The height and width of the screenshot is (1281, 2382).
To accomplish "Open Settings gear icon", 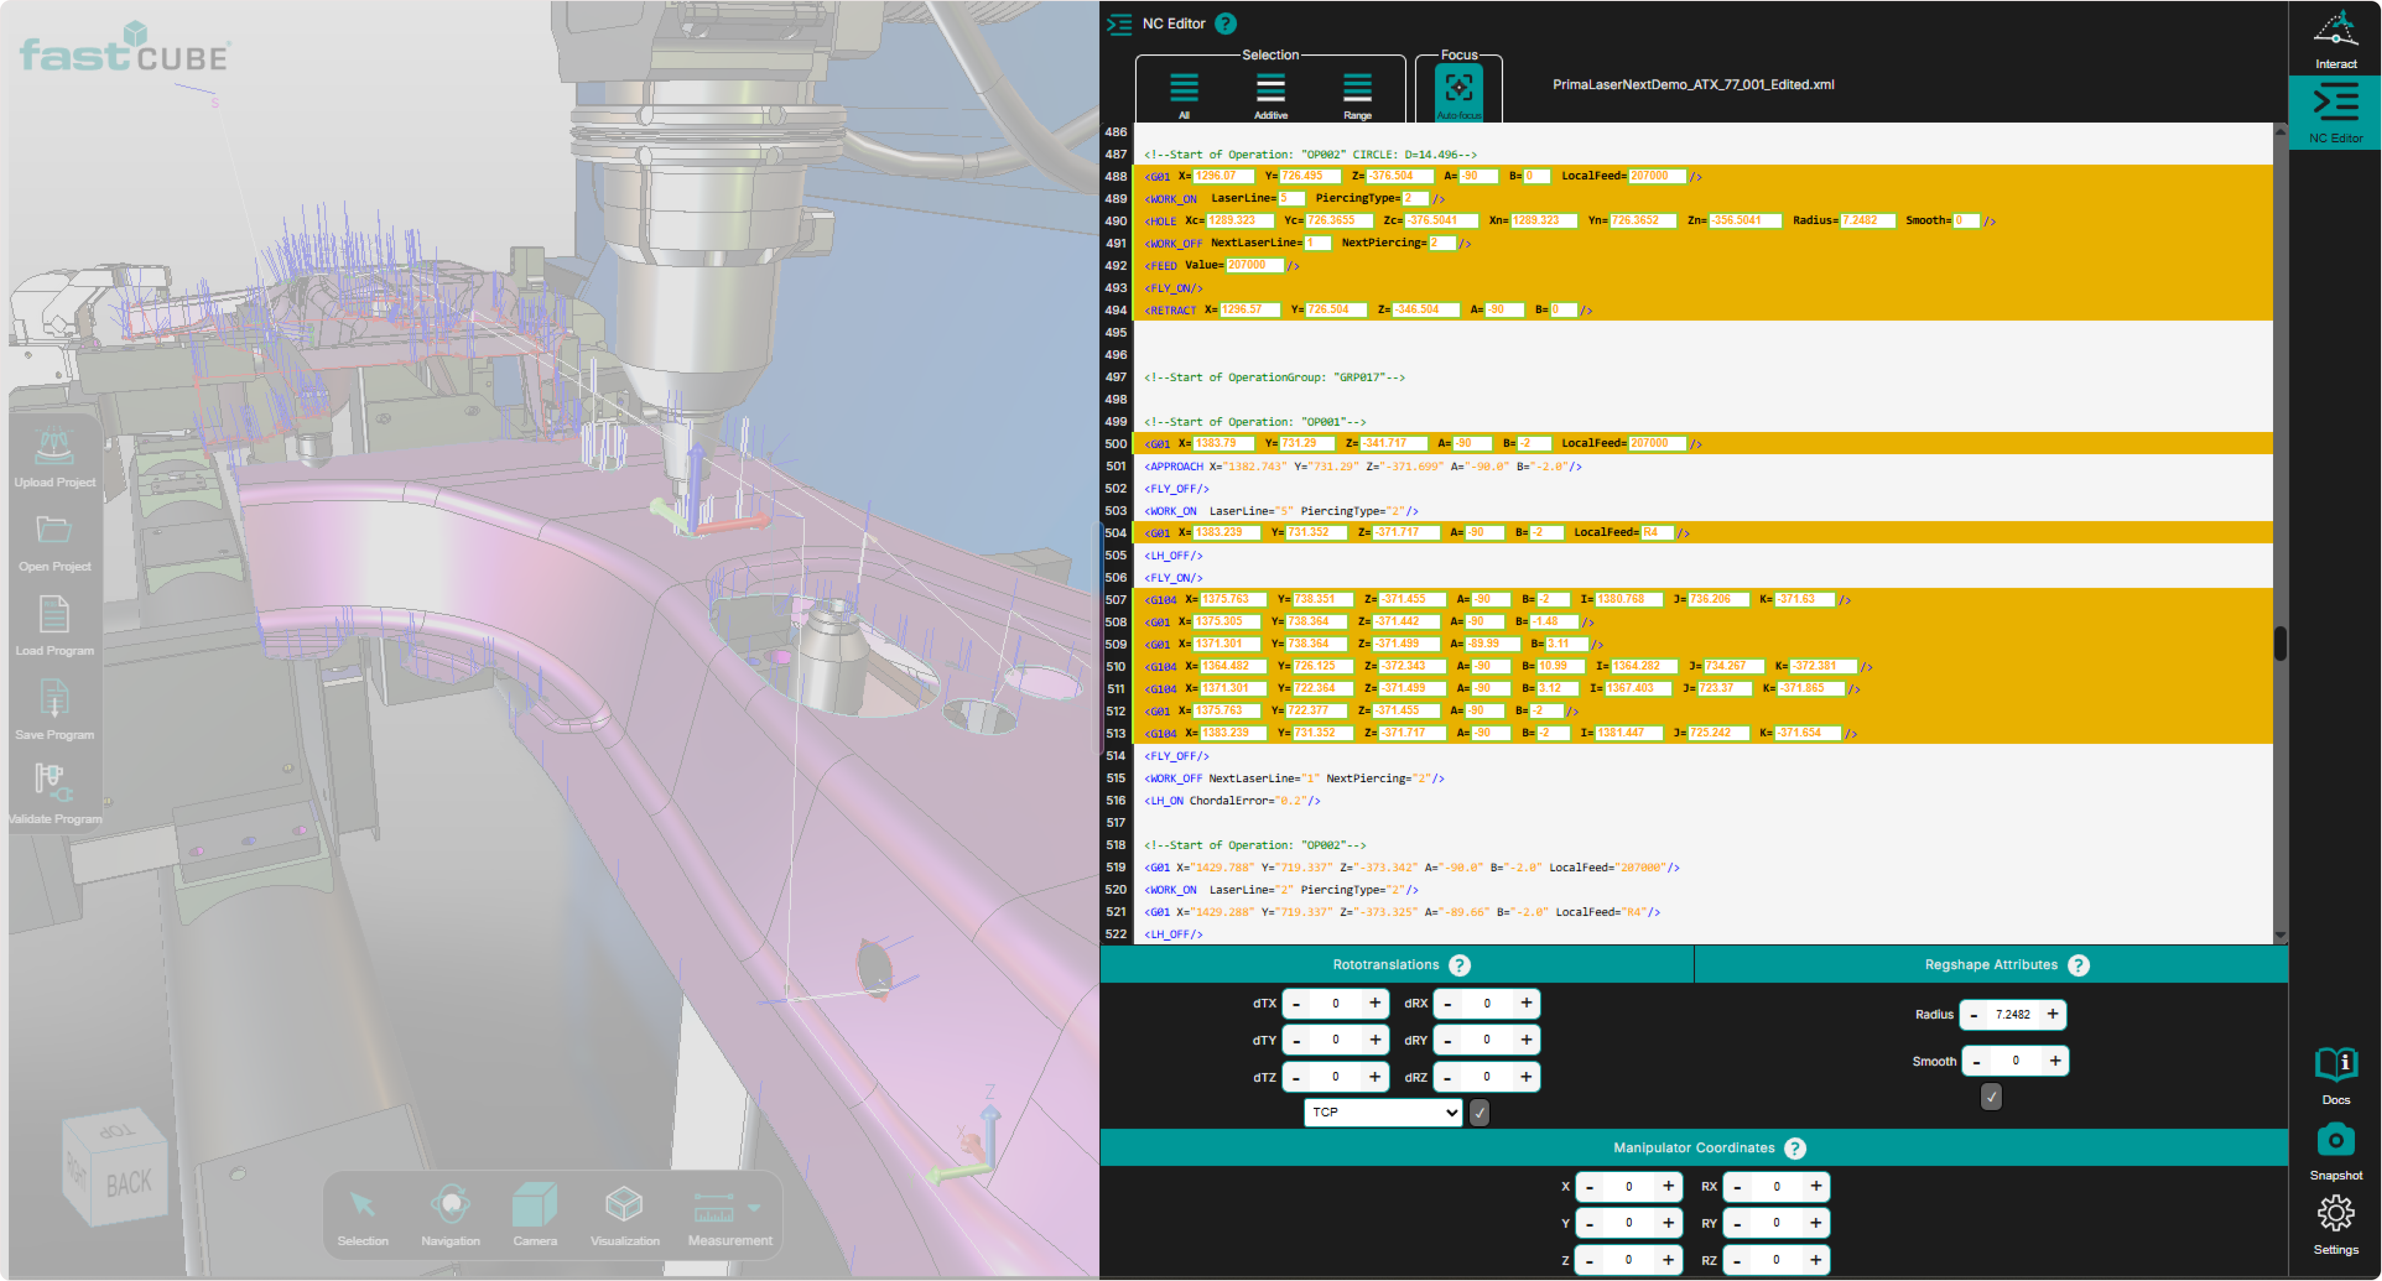I will [2335, 1215].
